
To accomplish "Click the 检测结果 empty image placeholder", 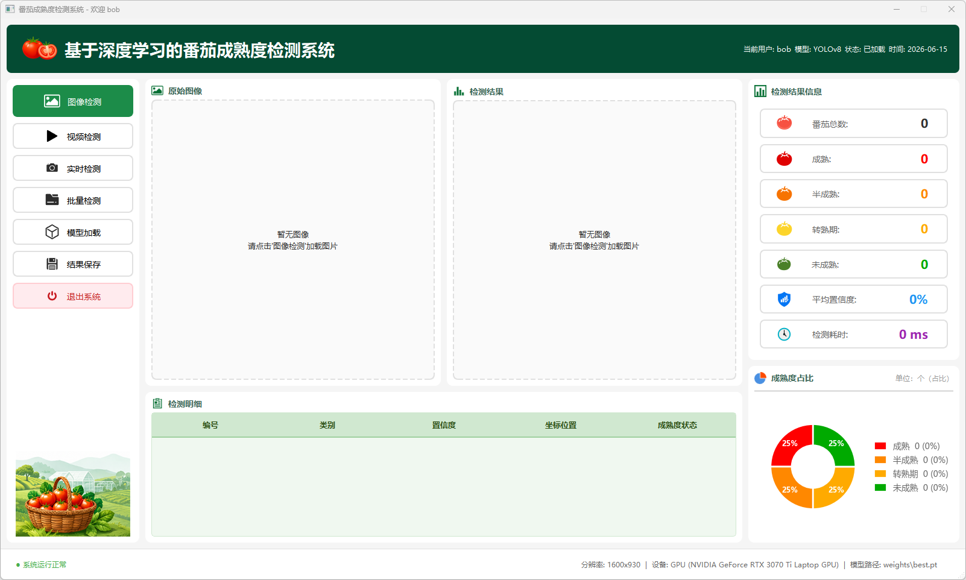I will [x=595, y=240].
